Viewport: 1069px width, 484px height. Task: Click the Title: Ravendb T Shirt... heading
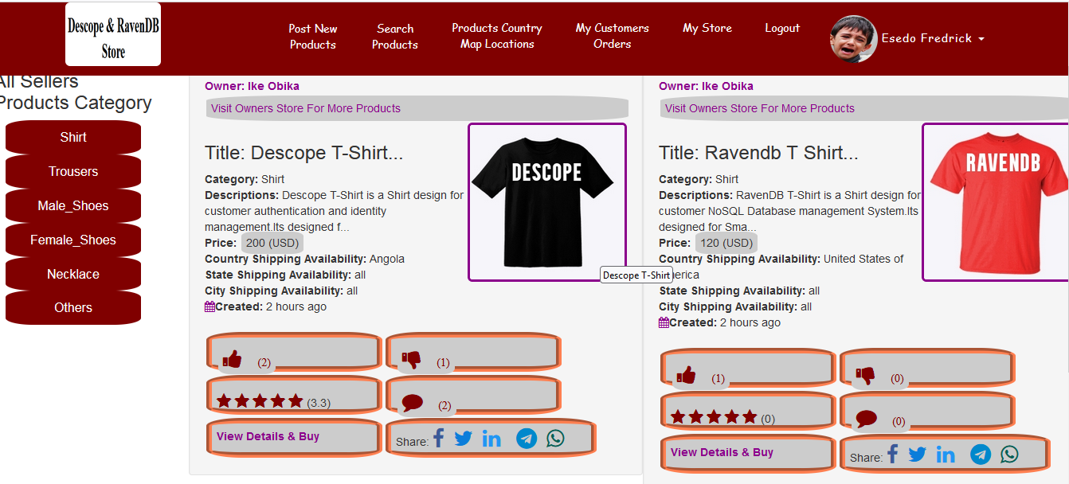tap(758, 153)
